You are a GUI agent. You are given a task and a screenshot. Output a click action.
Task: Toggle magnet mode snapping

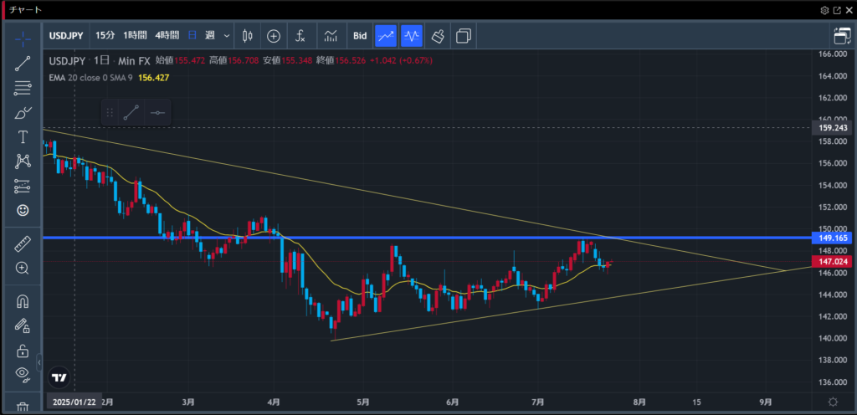23,301
